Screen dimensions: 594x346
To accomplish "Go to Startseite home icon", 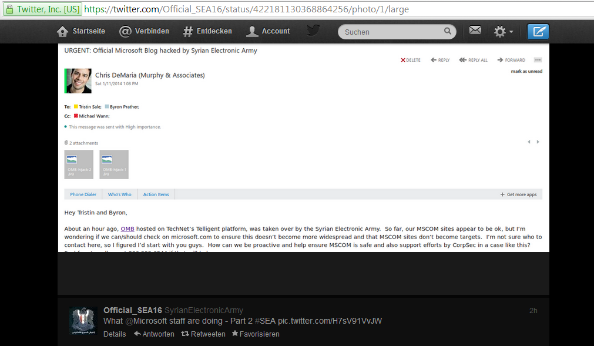I will 62,31.
